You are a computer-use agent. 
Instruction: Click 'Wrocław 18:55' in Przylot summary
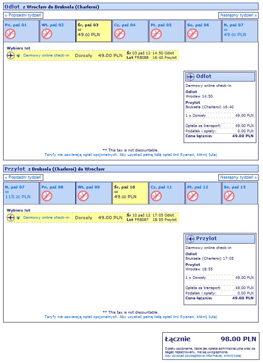click(199, 269)
